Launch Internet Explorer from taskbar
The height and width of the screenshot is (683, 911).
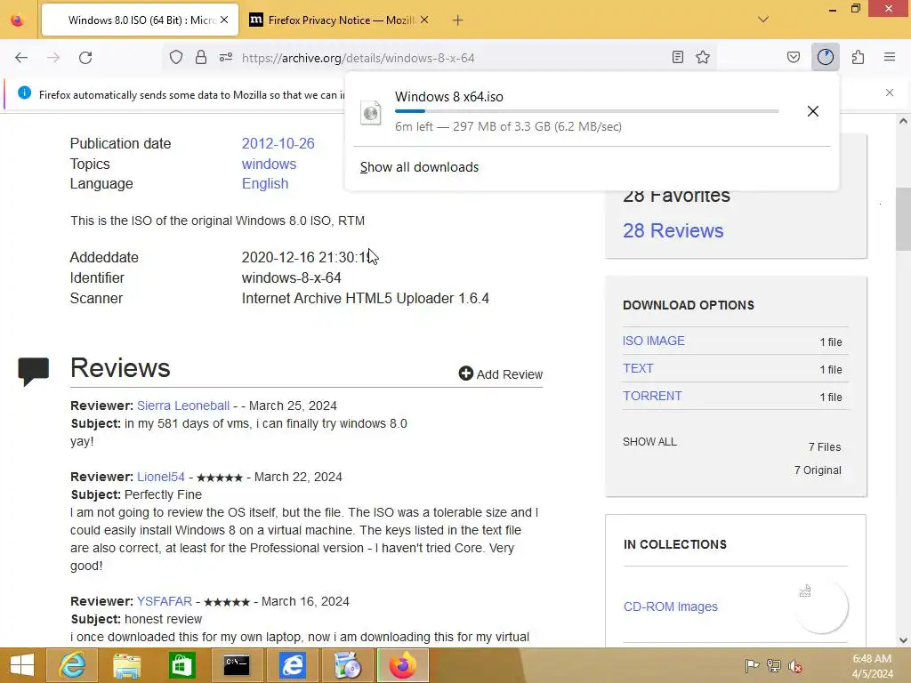(71, 665)
